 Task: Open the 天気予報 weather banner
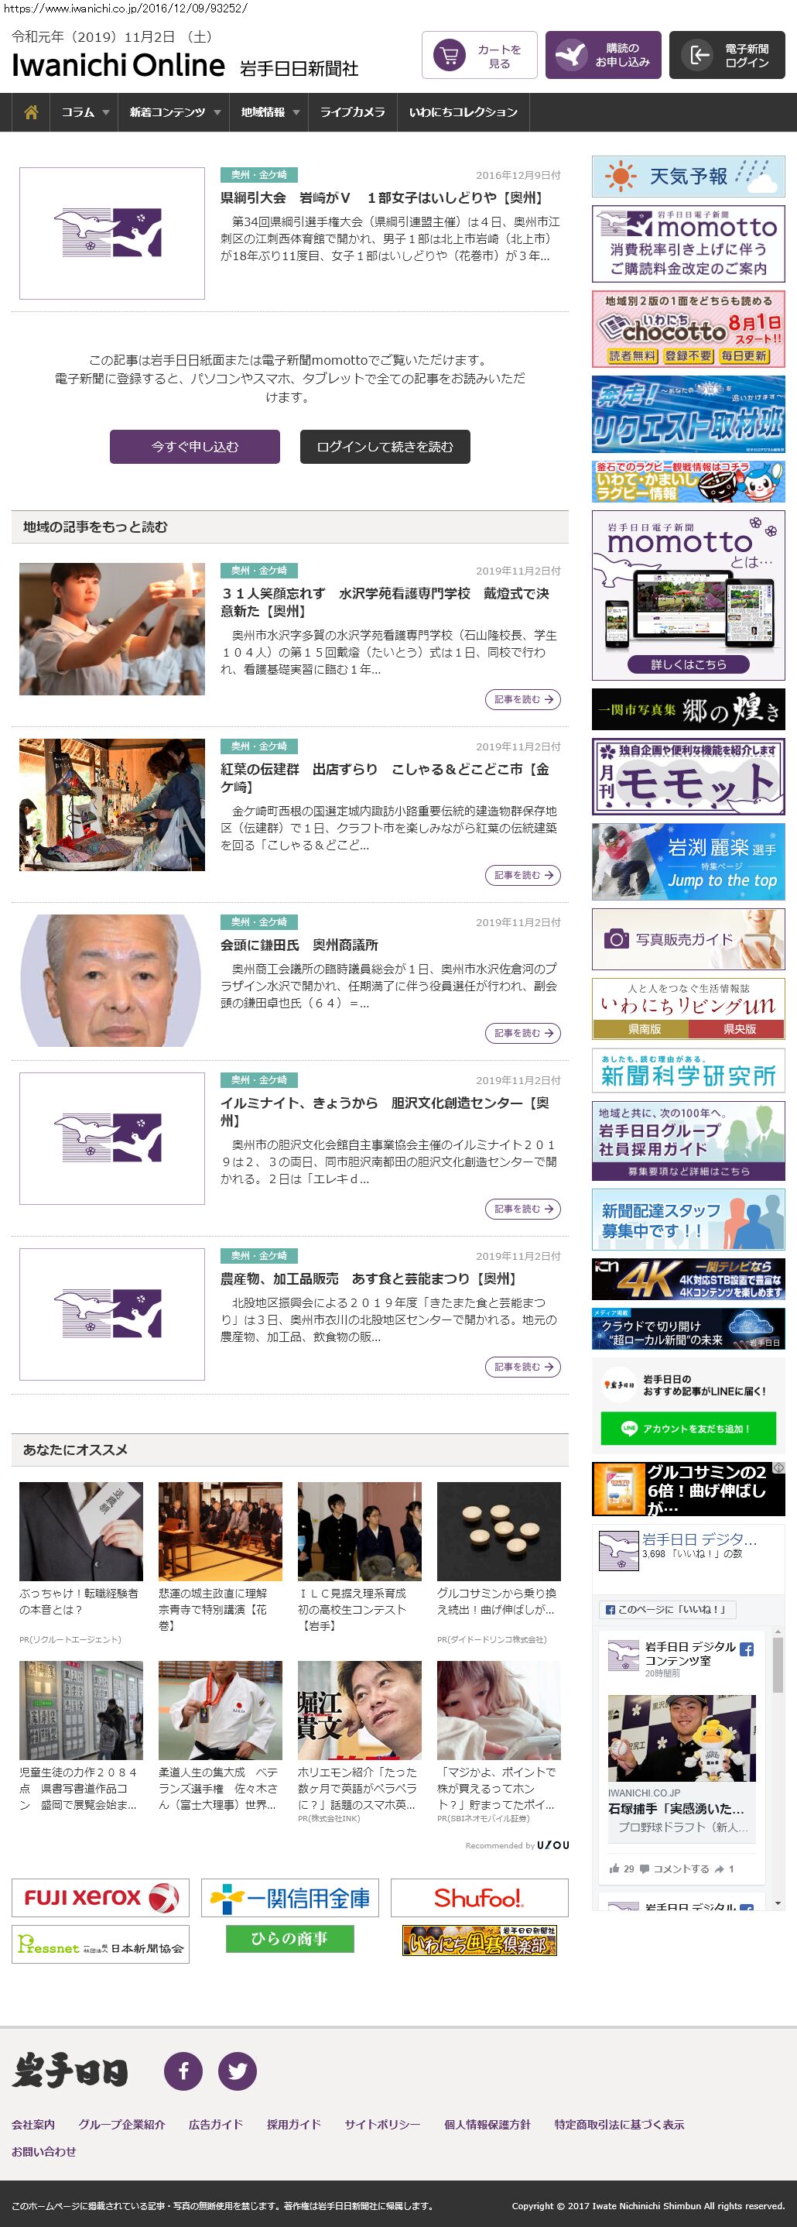click(687, 177)
